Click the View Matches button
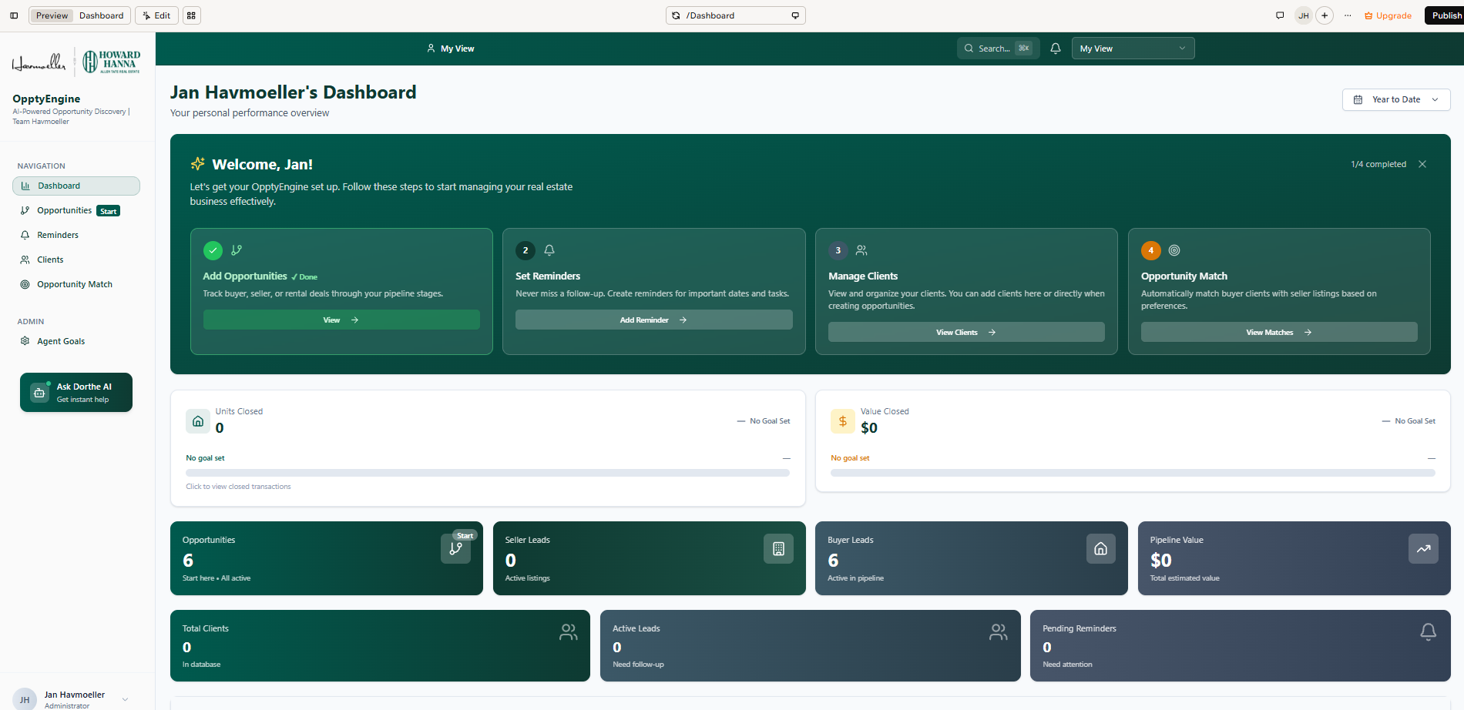This screenshot has height=710, width=1464. (1279, 332)
